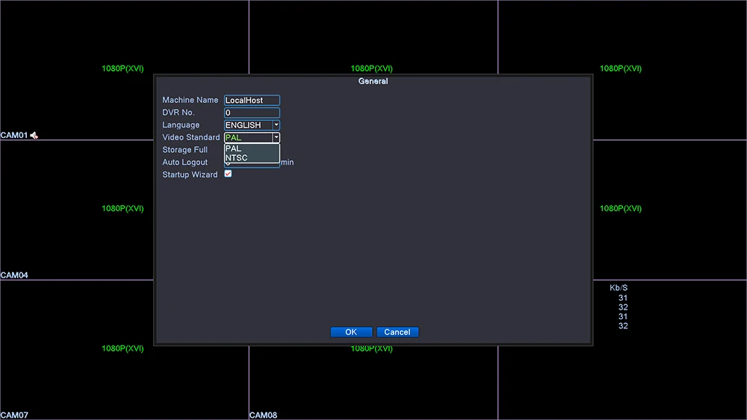This screenshot has width=747, height=420.
Task: Select NTSC from the open dropdown list
Action: 252,158
